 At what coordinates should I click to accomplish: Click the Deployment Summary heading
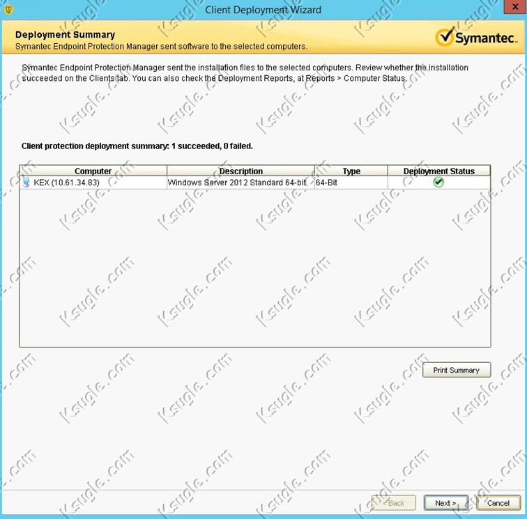click(66, 35)
